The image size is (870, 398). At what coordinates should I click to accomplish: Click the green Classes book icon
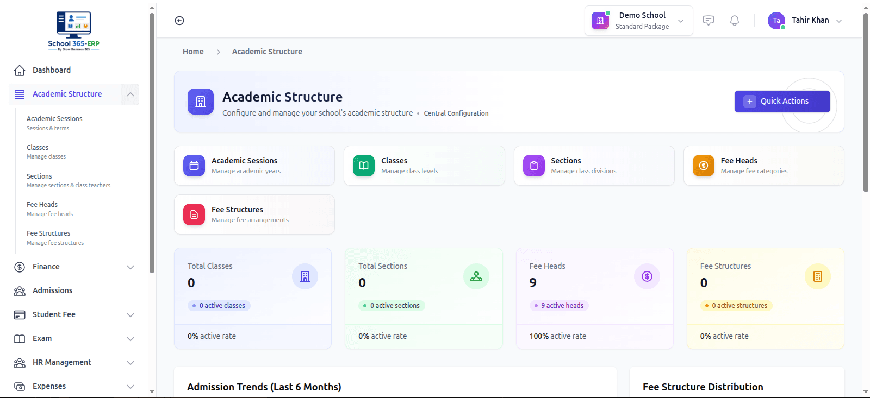364,166
